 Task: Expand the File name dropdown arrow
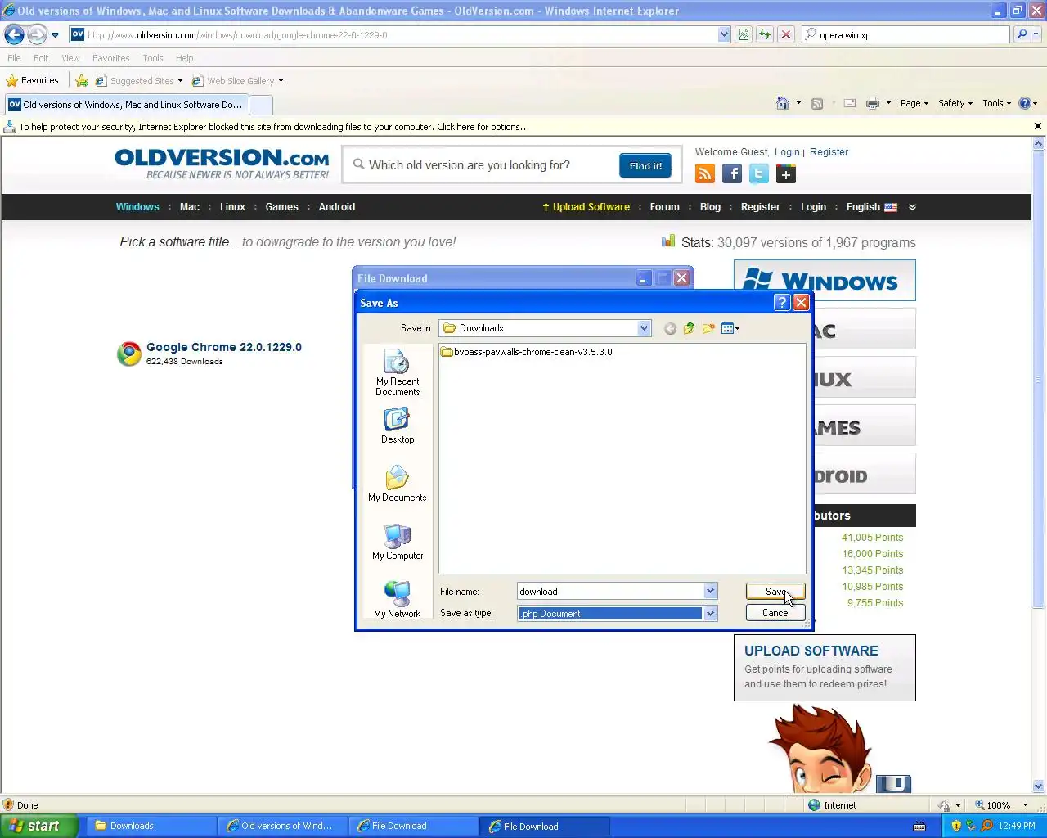tap(710, 591)
